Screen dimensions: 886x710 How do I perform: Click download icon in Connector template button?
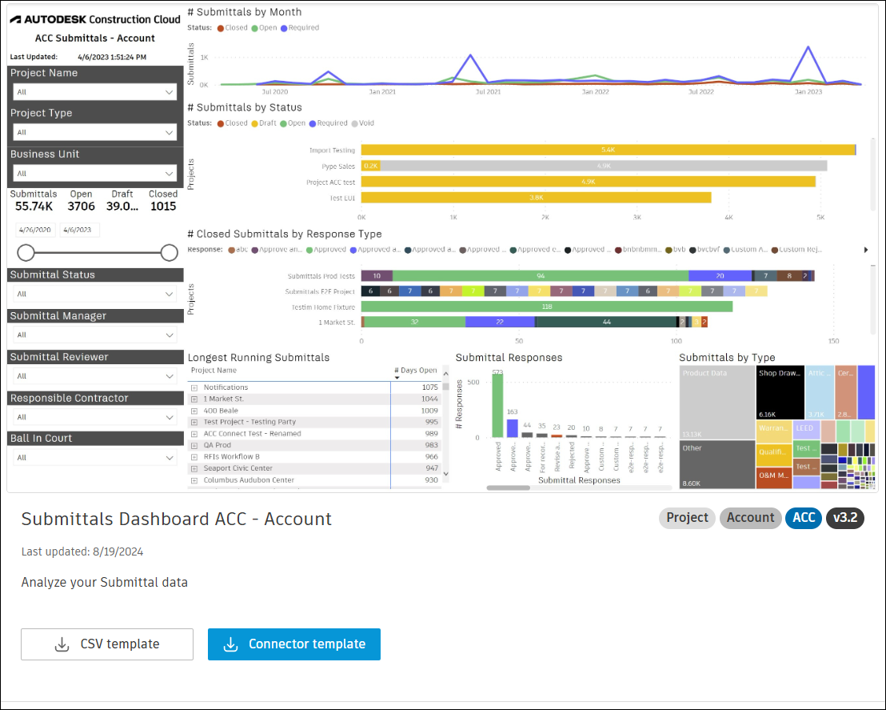click(230, 644)
